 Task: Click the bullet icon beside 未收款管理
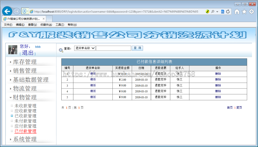(12, 106)
